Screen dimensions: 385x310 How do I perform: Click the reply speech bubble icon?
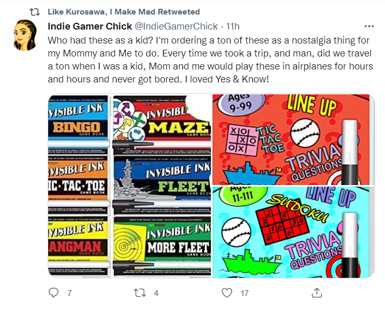point(54,293)
